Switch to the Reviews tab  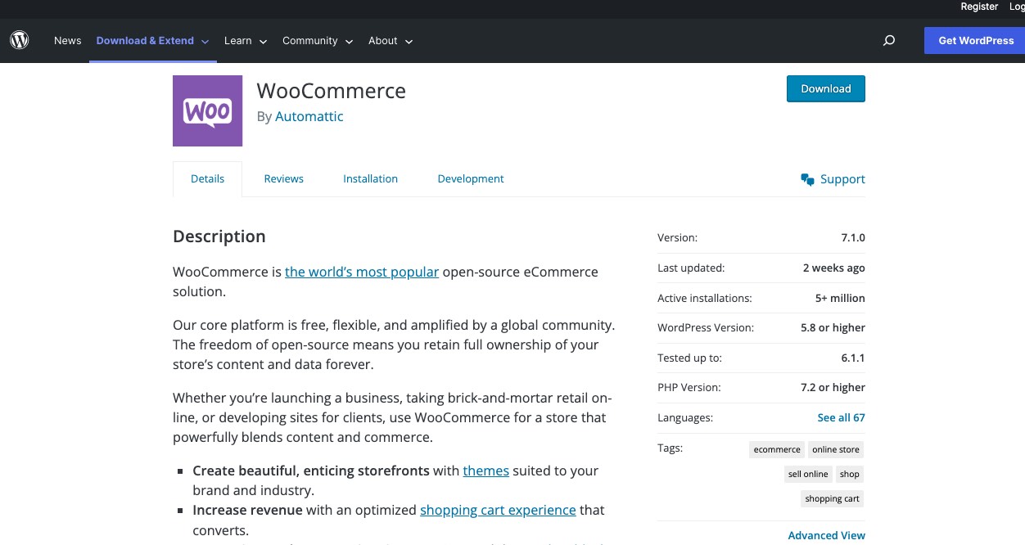click(284, 178)
